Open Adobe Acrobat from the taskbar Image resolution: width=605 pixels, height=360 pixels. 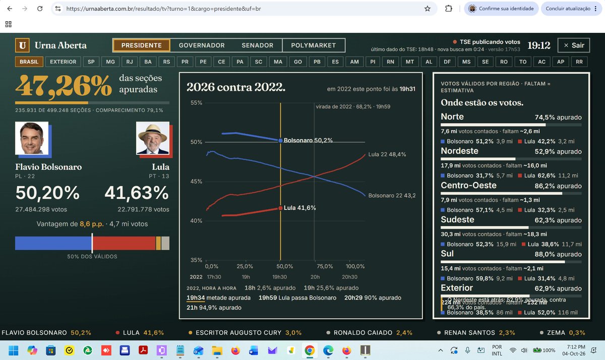point(143,350)
